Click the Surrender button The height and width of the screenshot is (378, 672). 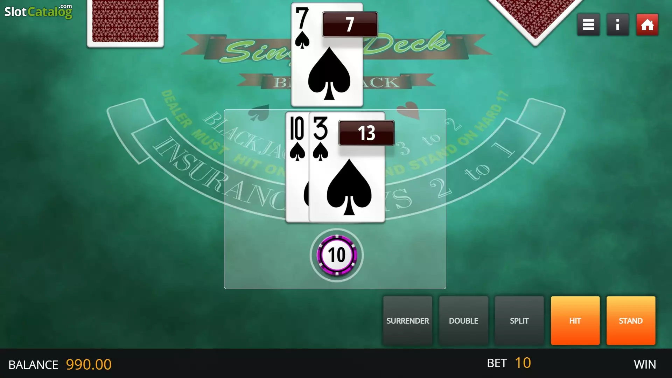click(408, 321)
